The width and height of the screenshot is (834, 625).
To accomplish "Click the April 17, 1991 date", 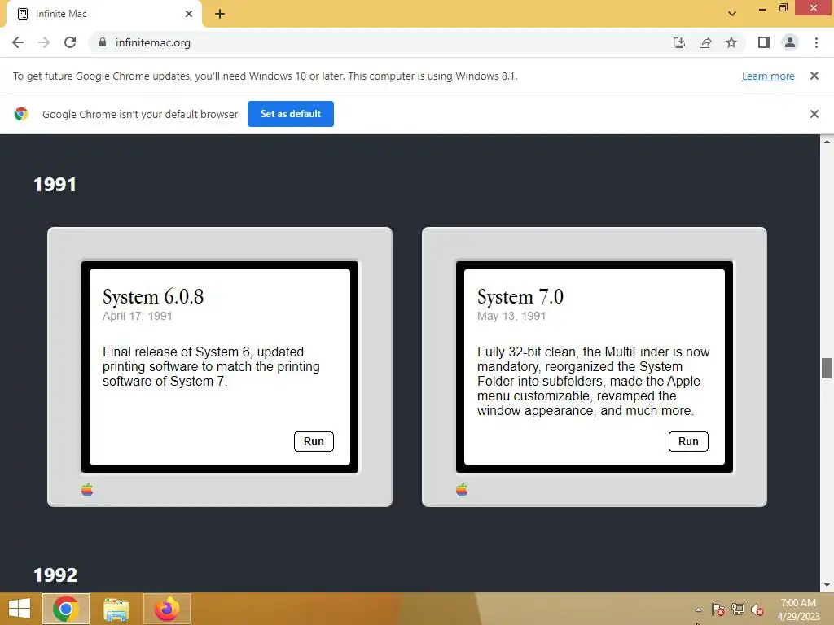I will [x=137, y=317].
